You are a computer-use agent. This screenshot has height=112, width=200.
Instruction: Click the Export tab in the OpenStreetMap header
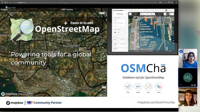136,10
